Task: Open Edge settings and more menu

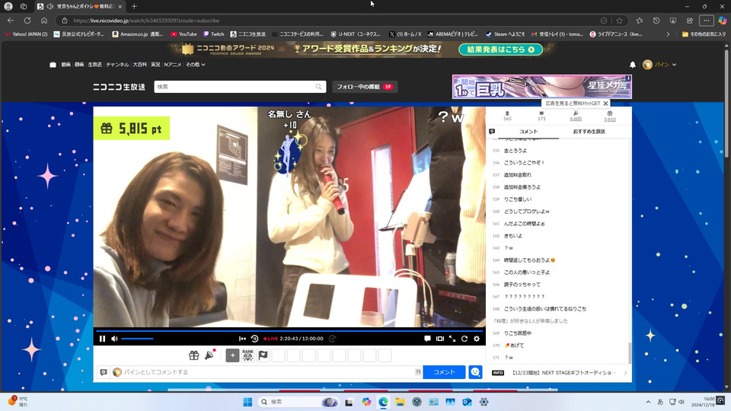Action: click(x=707, y=21)
